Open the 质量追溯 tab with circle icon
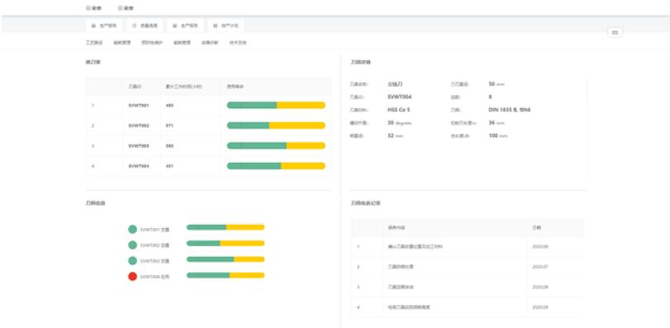The height and width of the screenshot is (328, 670). 145,26
